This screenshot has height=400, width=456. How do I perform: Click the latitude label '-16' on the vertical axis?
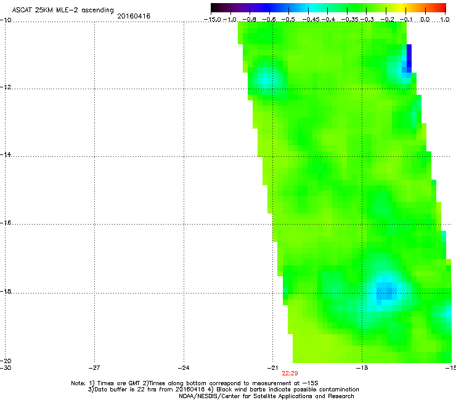coord(6,223)
